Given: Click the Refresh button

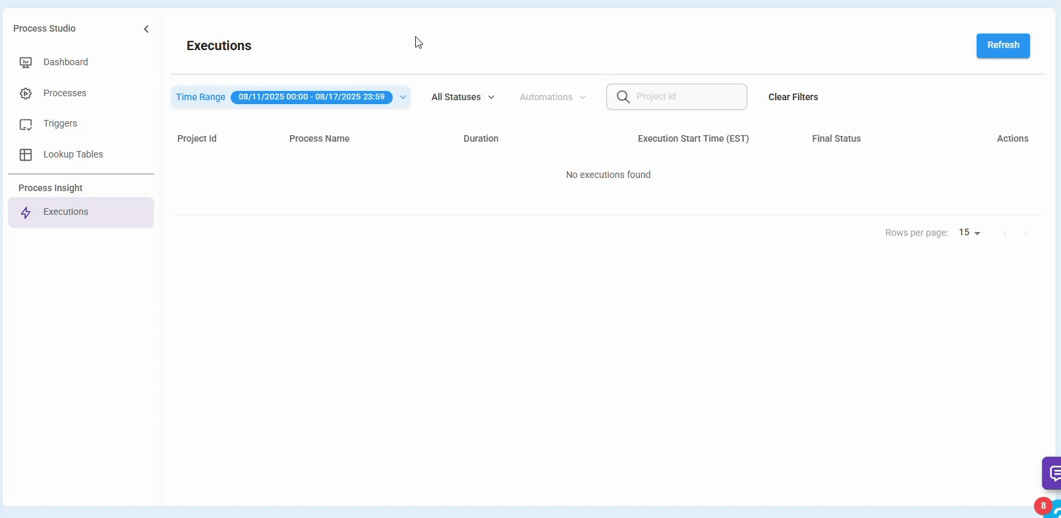Looking at the screenshot, I should 1003,45.
